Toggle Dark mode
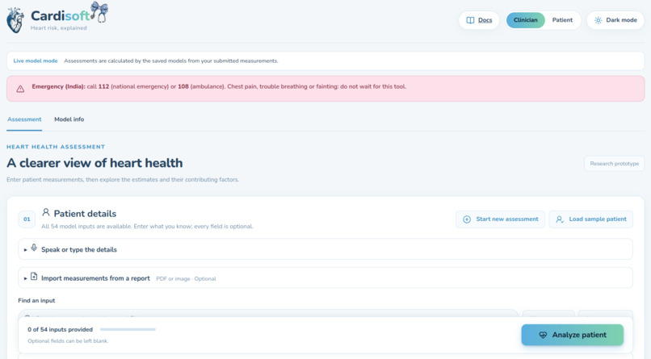Image resolution: width=651 pixels, height=359 pixels. (615, 20)
